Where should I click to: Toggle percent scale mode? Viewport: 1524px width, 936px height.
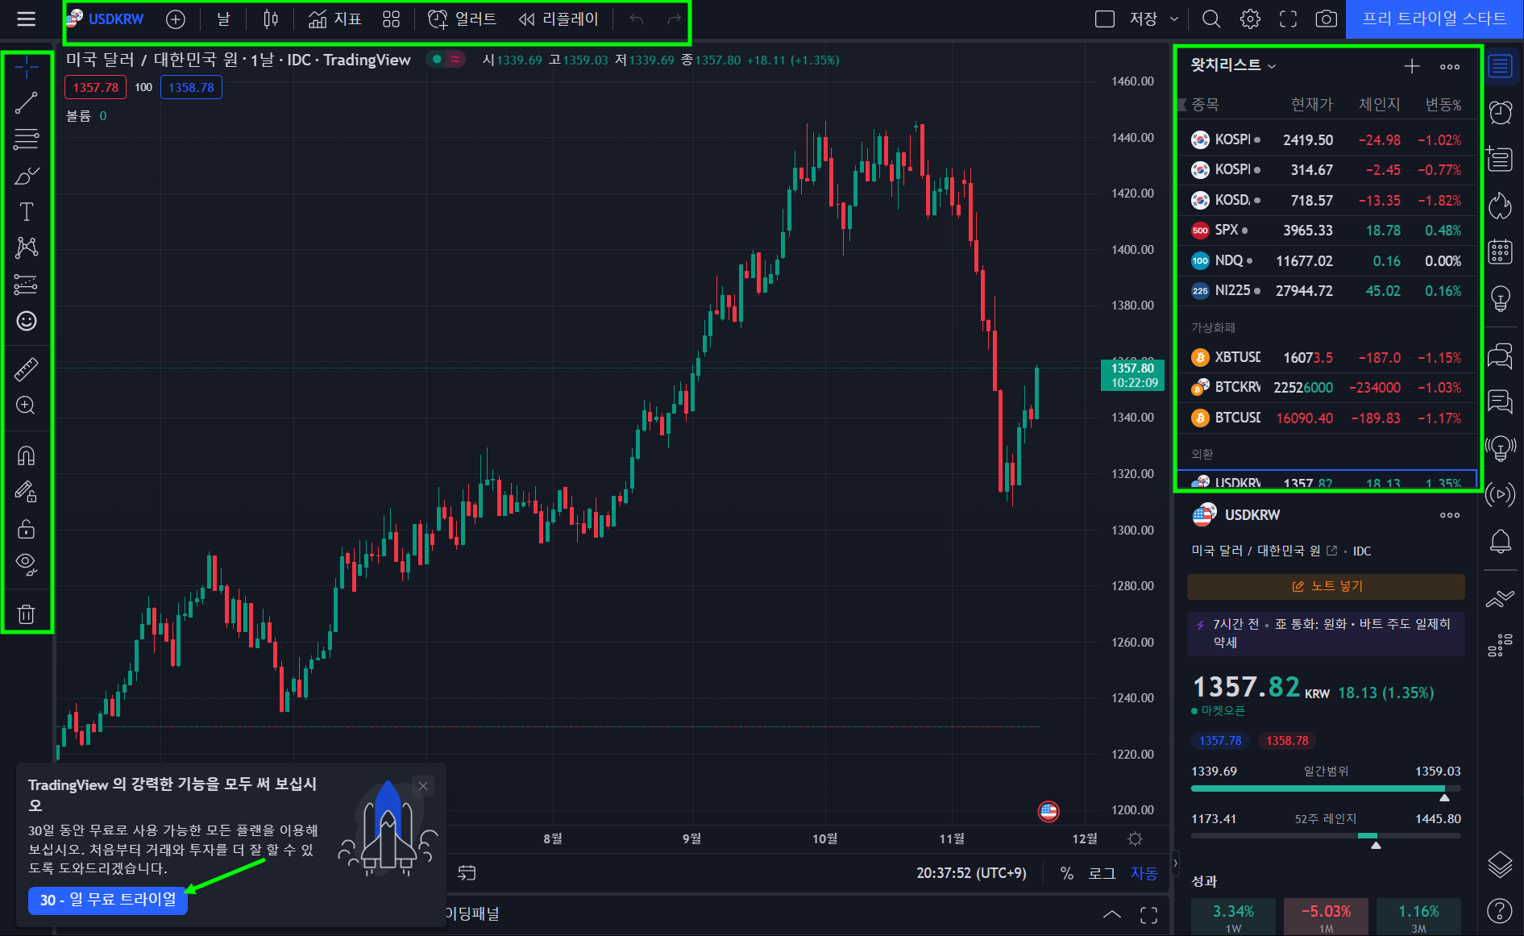[1066, 873]
